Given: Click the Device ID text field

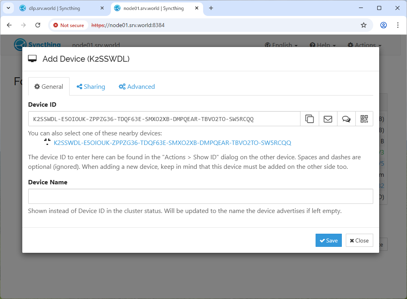Looking at the screenshot, I should point(164,119).
